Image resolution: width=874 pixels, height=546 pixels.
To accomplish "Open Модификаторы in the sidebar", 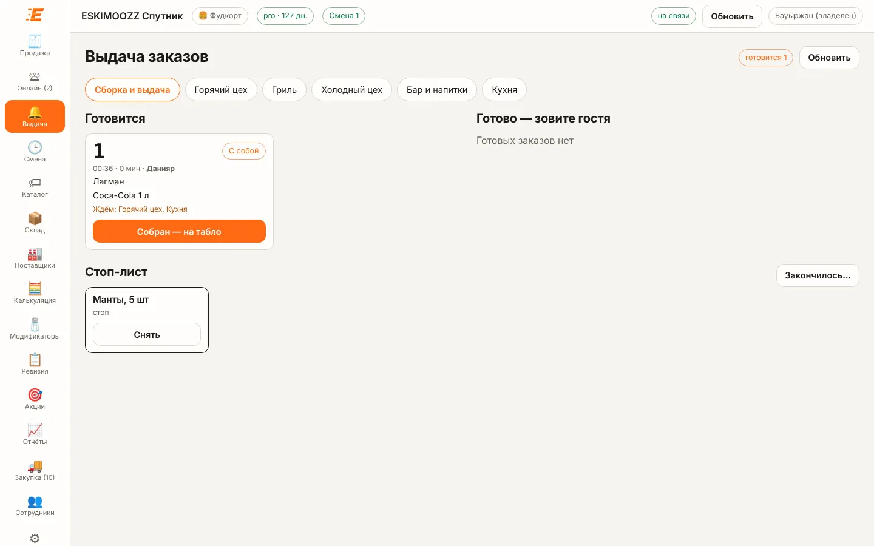I will tap(35, 329).
